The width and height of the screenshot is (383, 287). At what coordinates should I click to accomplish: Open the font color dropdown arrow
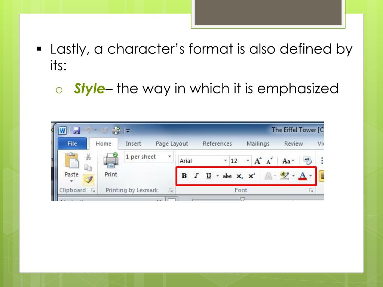310,176
